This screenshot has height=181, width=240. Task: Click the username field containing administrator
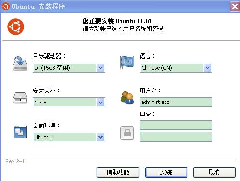(176, 102)
